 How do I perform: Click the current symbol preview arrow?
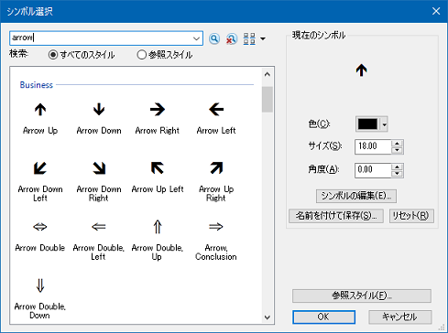361,70
